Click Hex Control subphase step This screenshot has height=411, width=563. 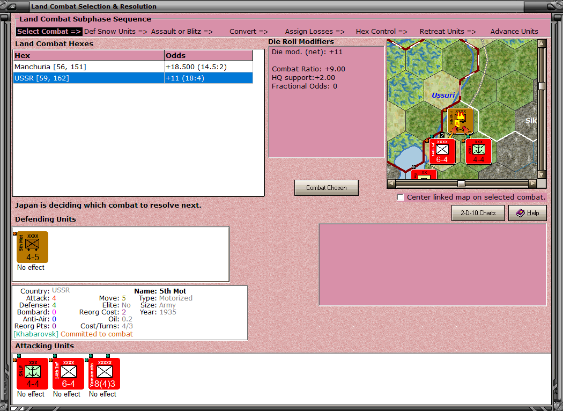tap(381, 32)
